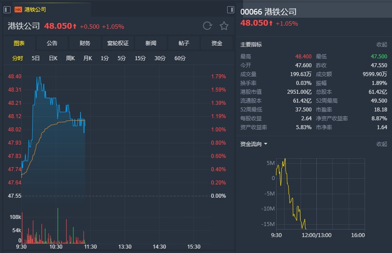Click the orange HK market badge icon

(18, 10)
